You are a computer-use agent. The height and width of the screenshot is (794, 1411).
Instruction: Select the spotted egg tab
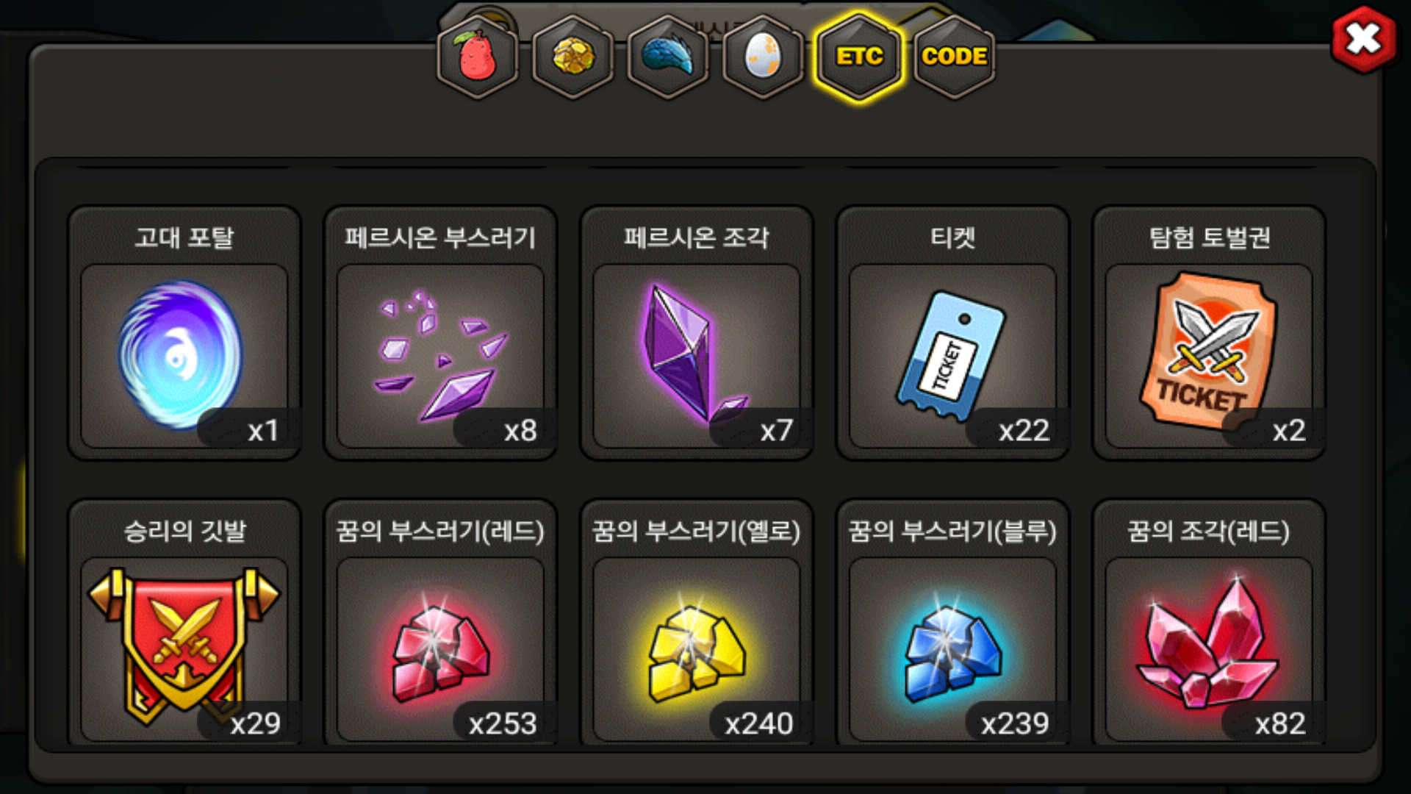coord(764,57)
